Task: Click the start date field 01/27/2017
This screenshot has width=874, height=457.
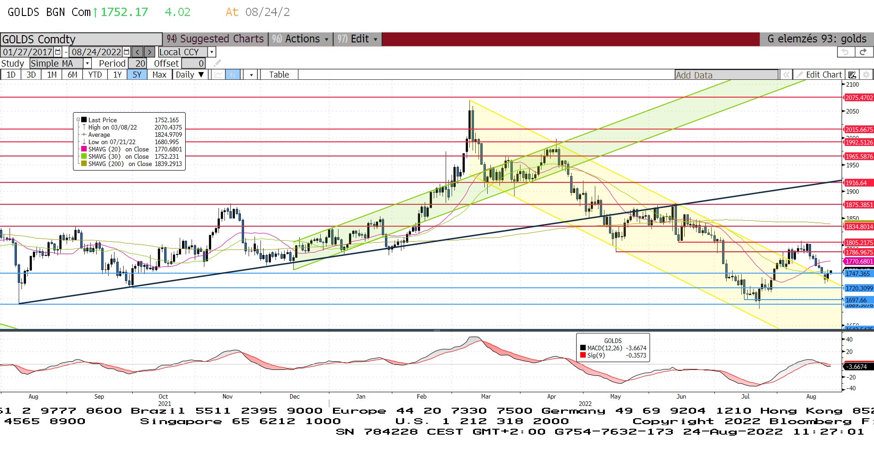Action: click(28, 52)
